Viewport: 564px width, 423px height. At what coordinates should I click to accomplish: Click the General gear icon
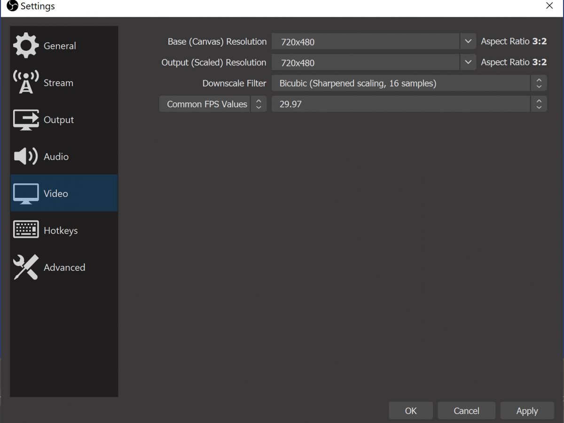26,46
